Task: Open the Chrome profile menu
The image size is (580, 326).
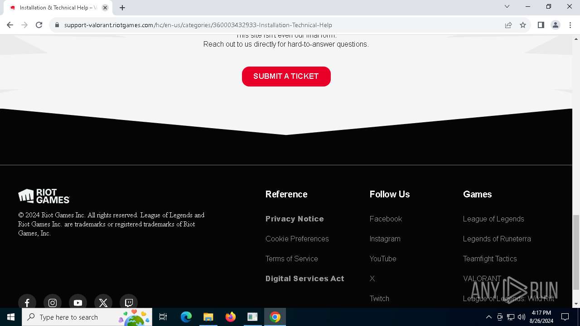Action: pos(556,25)
